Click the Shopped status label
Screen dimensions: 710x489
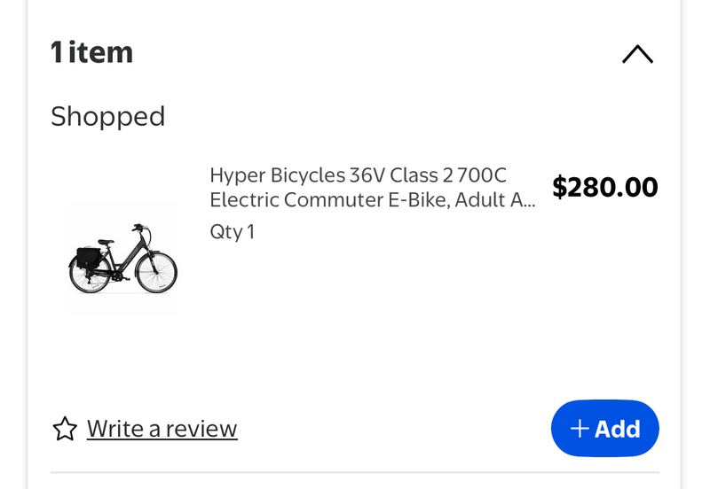[x=107, y=117]
